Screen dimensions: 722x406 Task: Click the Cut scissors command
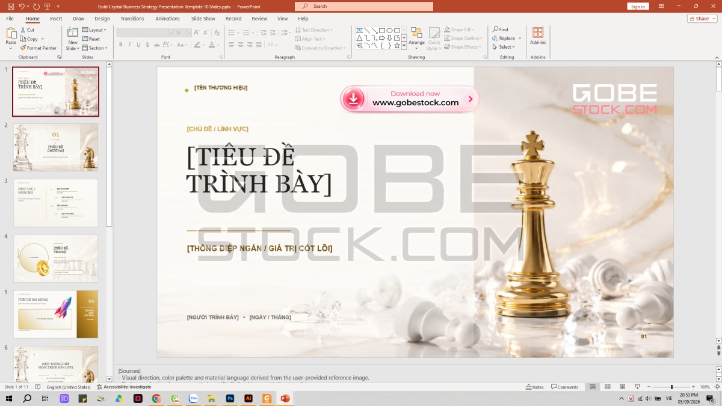pos(27,29)
